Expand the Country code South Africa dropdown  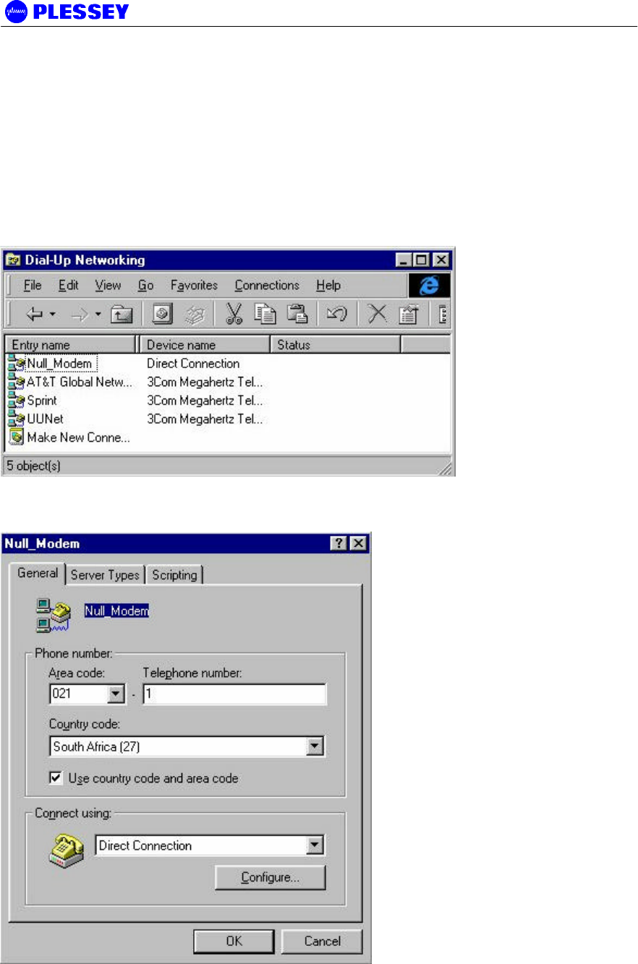point(315,746)
